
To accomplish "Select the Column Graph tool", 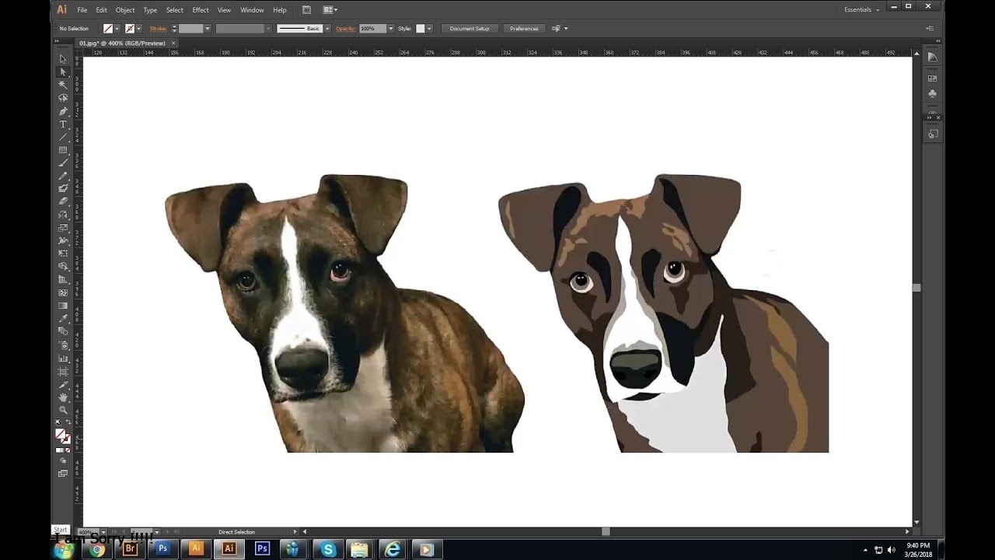I will coord(63,358).
